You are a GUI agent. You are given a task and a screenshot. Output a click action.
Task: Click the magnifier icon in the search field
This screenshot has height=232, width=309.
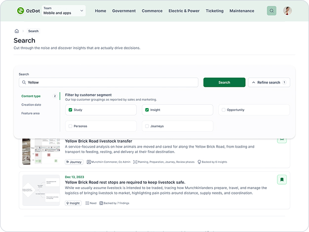pos(24,82)
